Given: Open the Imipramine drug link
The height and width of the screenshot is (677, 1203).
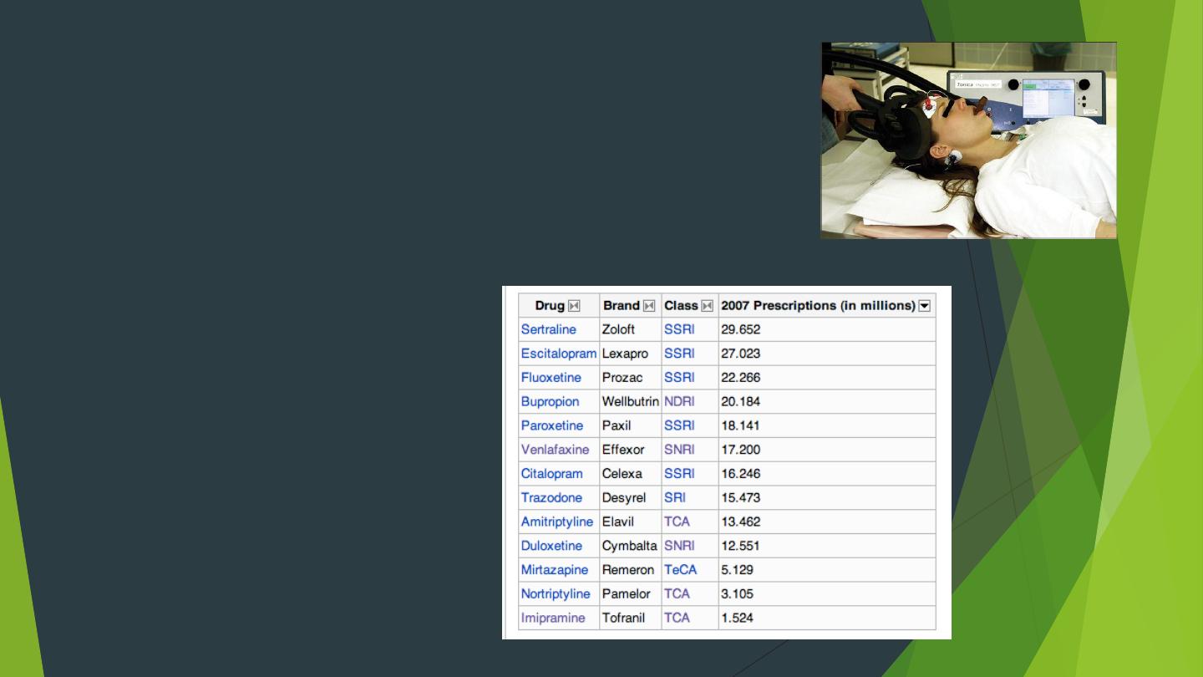Looking at the screenshot, I should [553, 618].
